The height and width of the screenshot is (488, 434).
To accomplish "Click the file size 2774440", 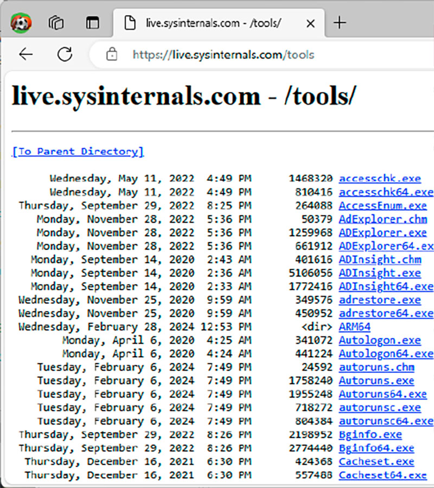I will (311, 448).
